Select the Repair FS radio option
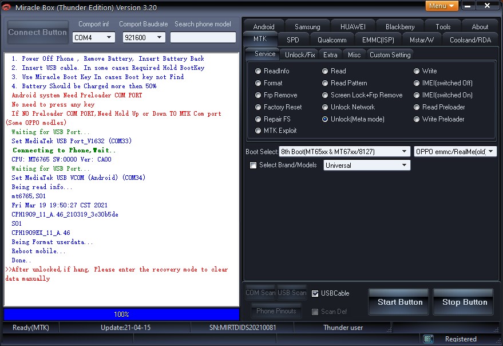This screenshot has width=503, height=346. 272,119
